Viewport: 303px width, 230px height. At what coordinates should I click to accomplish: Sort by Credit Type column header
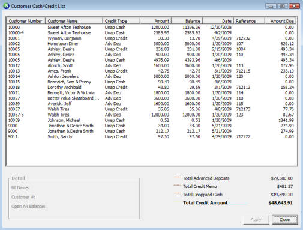point(121,21)
